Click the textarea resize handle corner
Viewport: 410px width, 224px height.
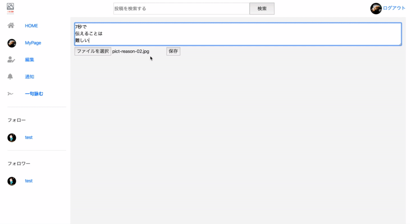[400, 44]
